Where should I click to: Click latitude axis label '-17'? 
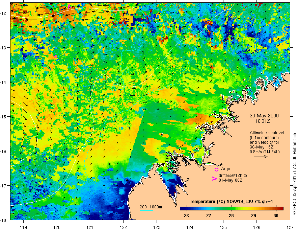click(4, 186)
